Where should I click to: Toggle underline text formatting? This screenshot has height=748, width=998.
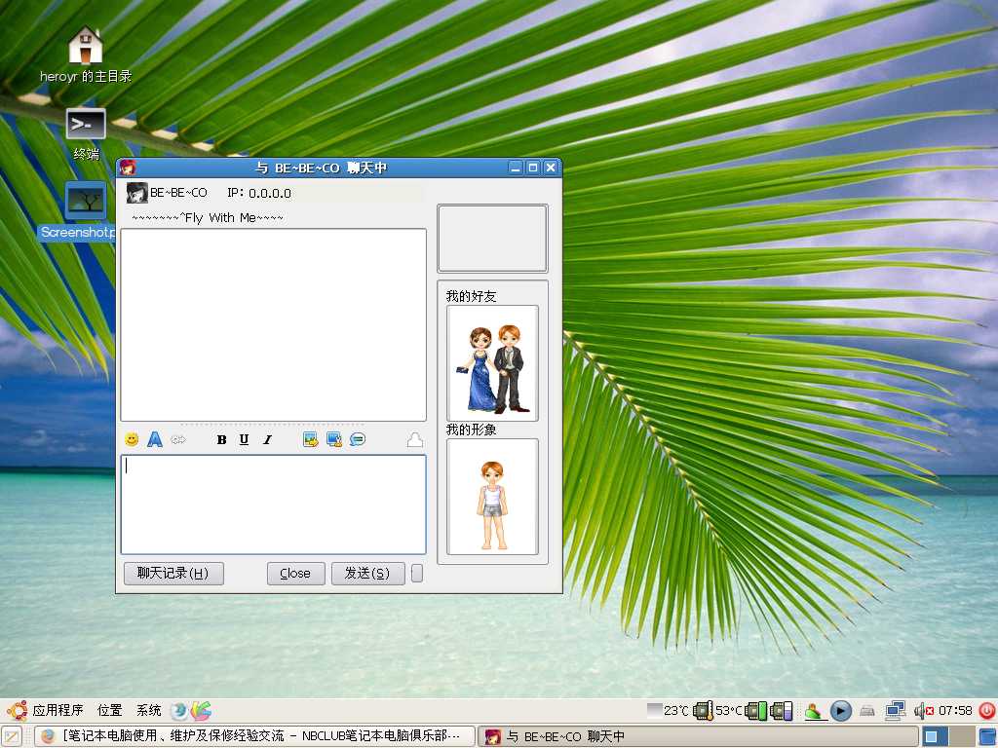point(244,440)
